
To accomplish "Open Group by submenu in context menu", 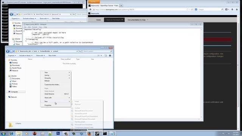I will [56, 78].
